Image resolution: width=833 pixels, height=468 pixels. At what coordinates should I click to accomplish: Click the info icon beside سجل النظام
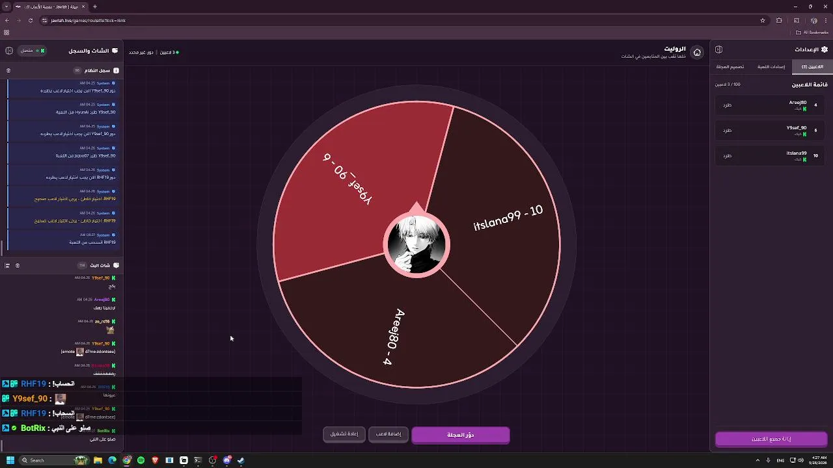[116, 70]
